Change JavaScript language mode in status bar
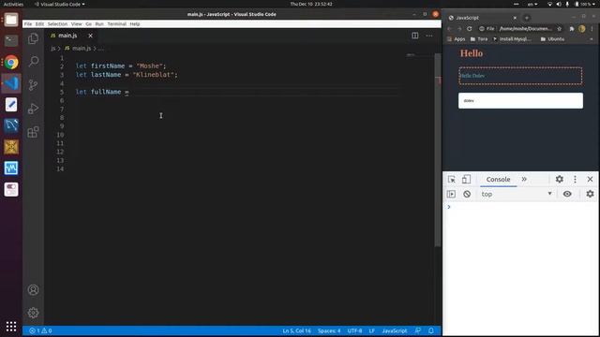This screenshot has height=337, width=600. (x=395, y=330)
